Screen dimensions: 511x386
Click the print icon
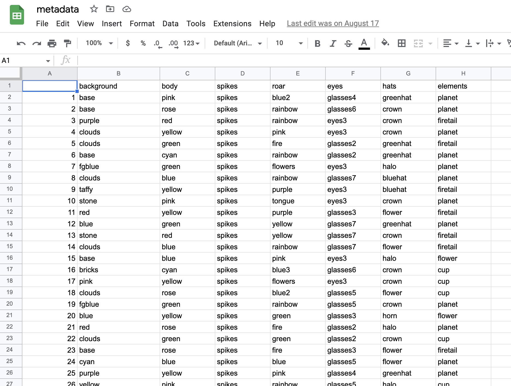[52, 43]
